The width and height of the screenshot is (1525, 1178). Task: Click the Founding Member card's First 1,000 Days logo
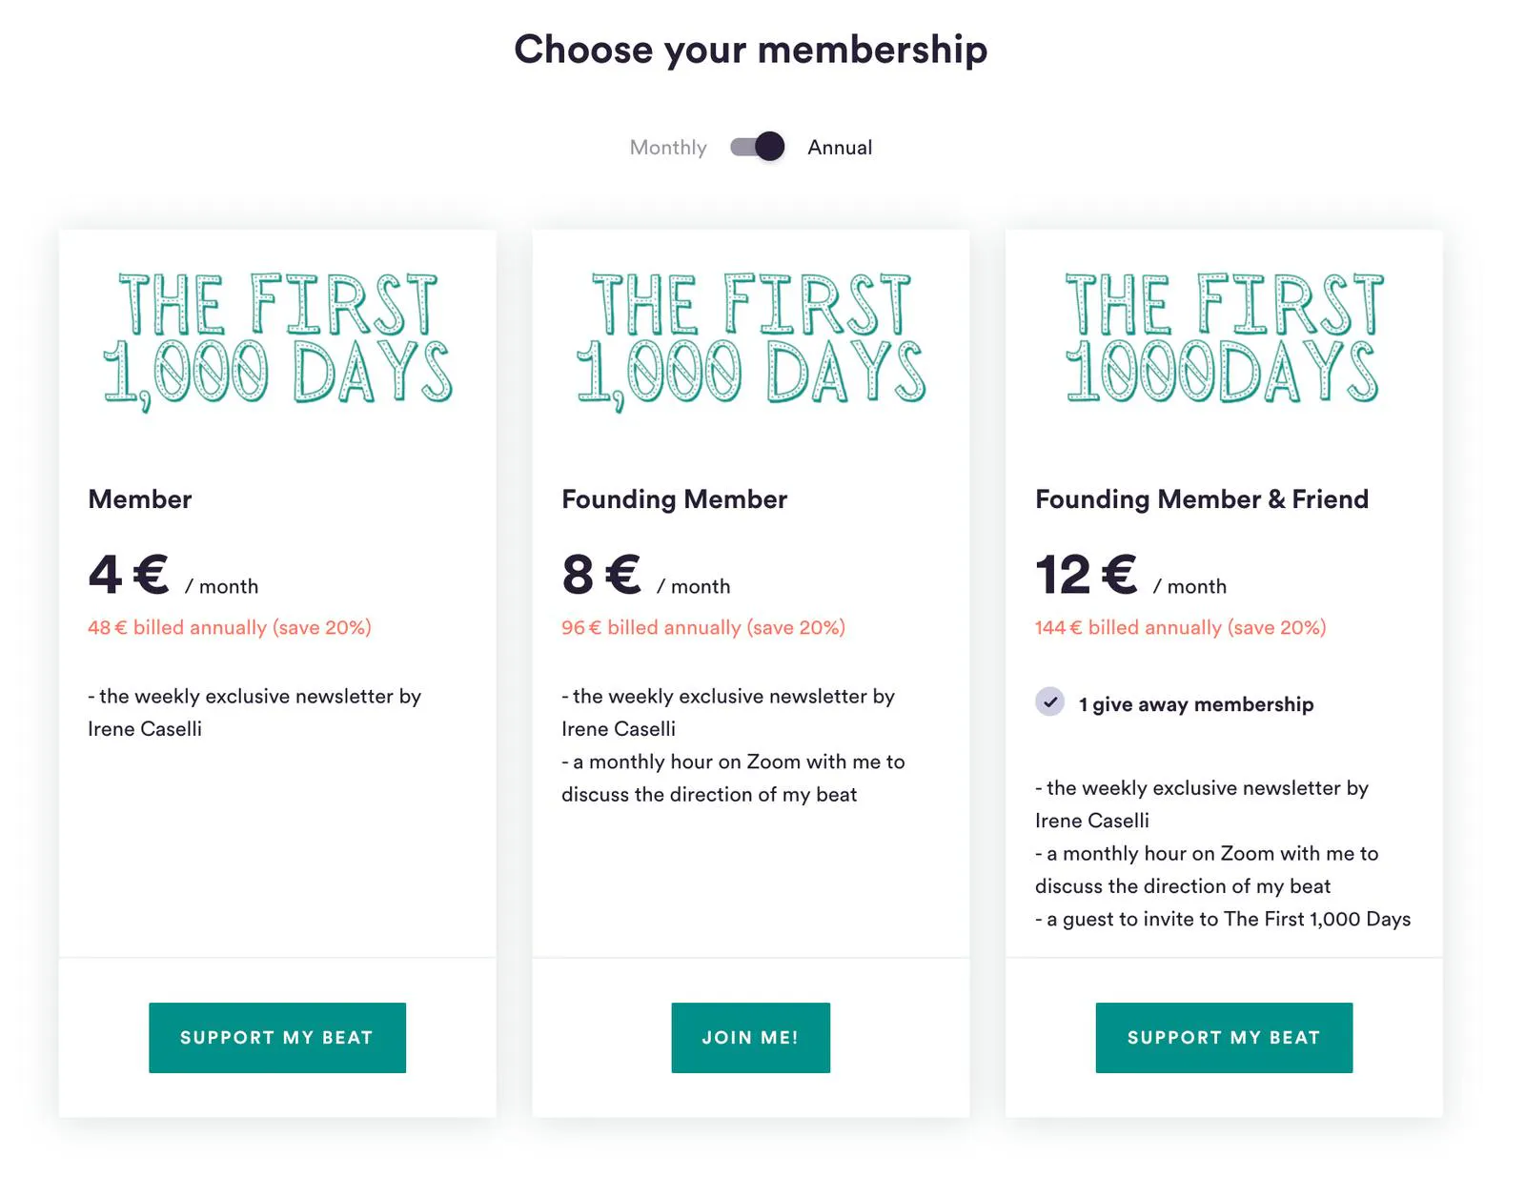click(751, 341)
